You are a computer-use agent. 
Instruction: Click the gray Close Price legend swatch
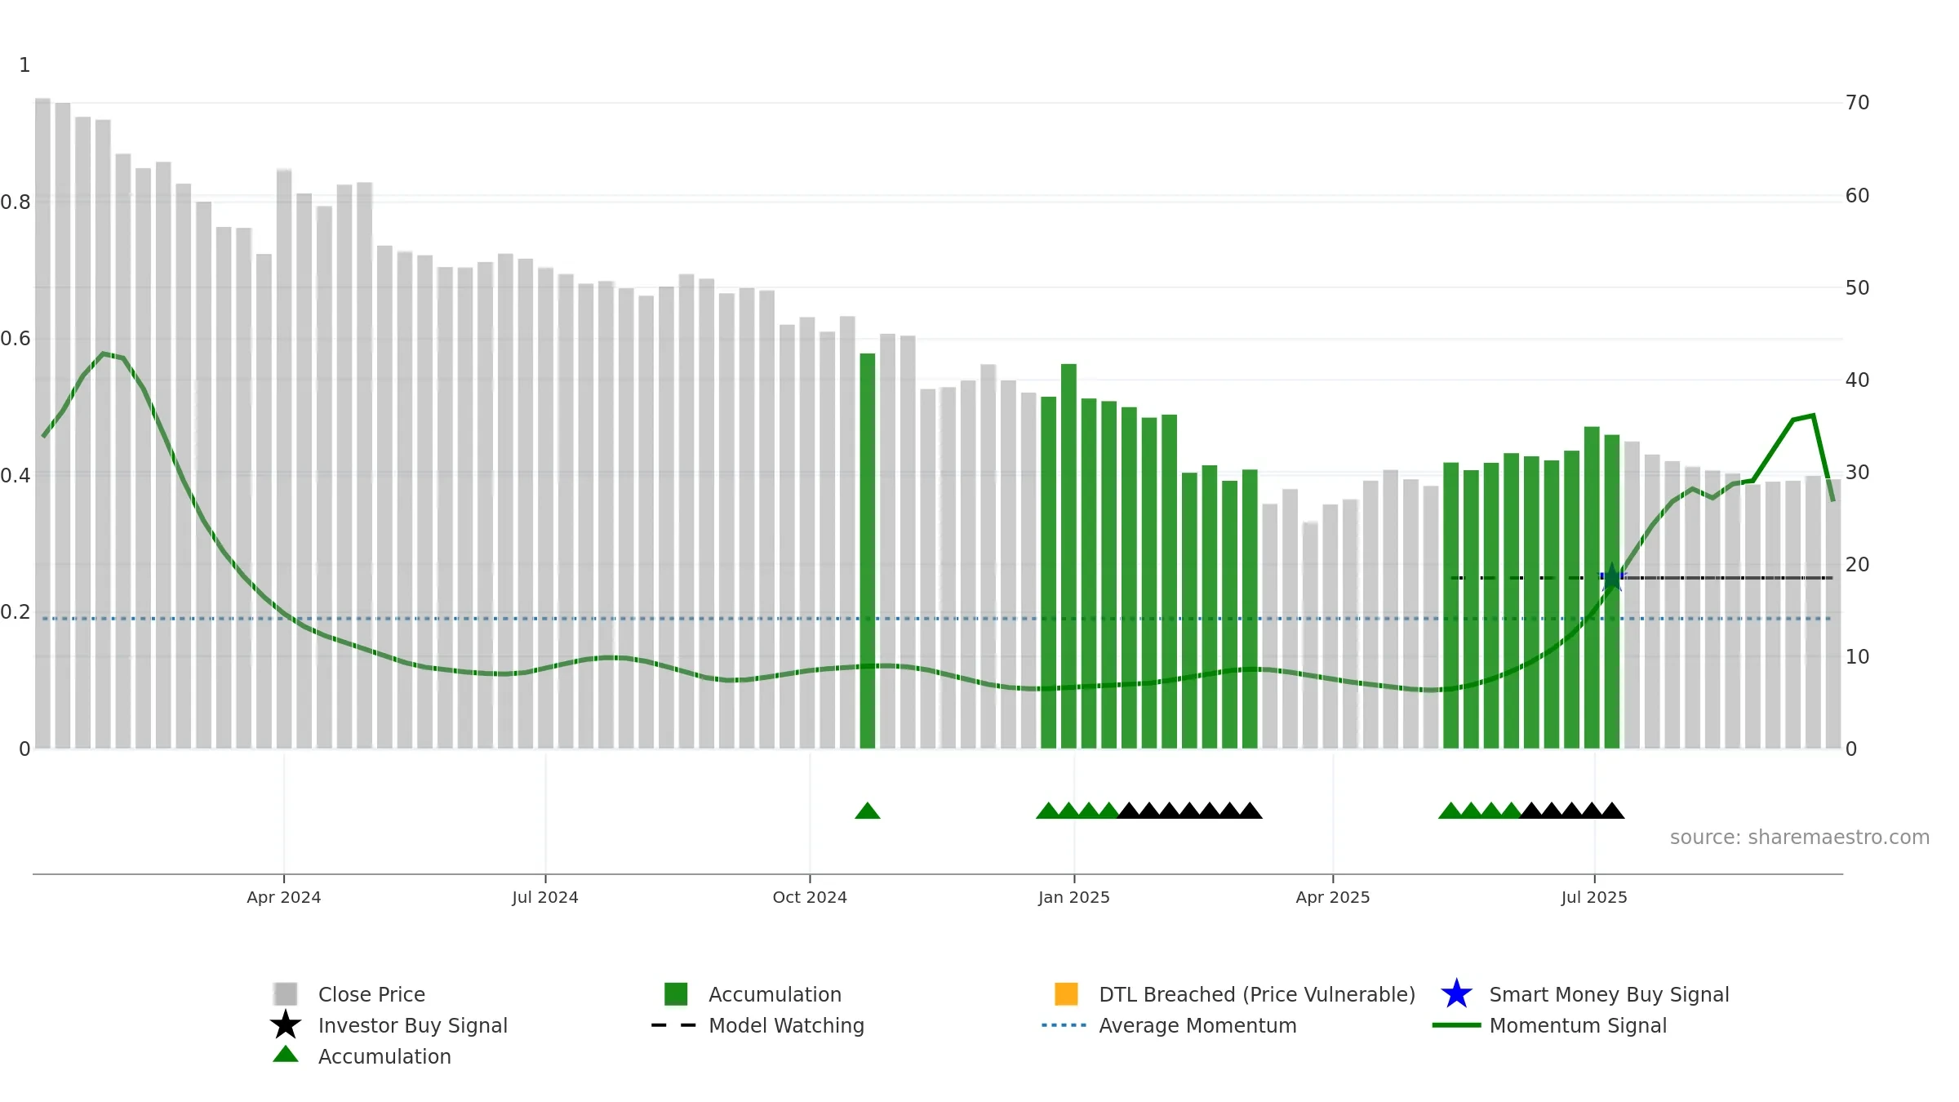click(x=286, y=993)
